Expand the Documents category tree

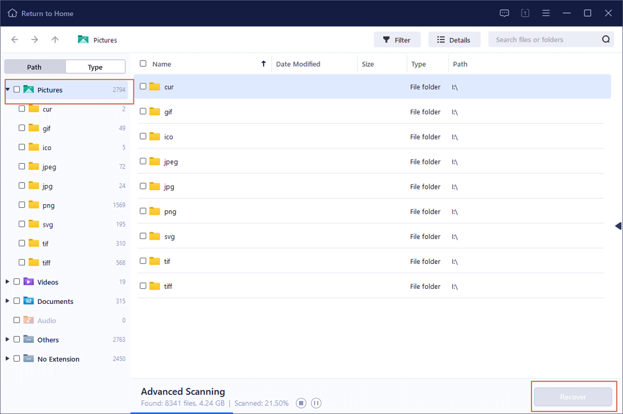[x=7, y=301]
